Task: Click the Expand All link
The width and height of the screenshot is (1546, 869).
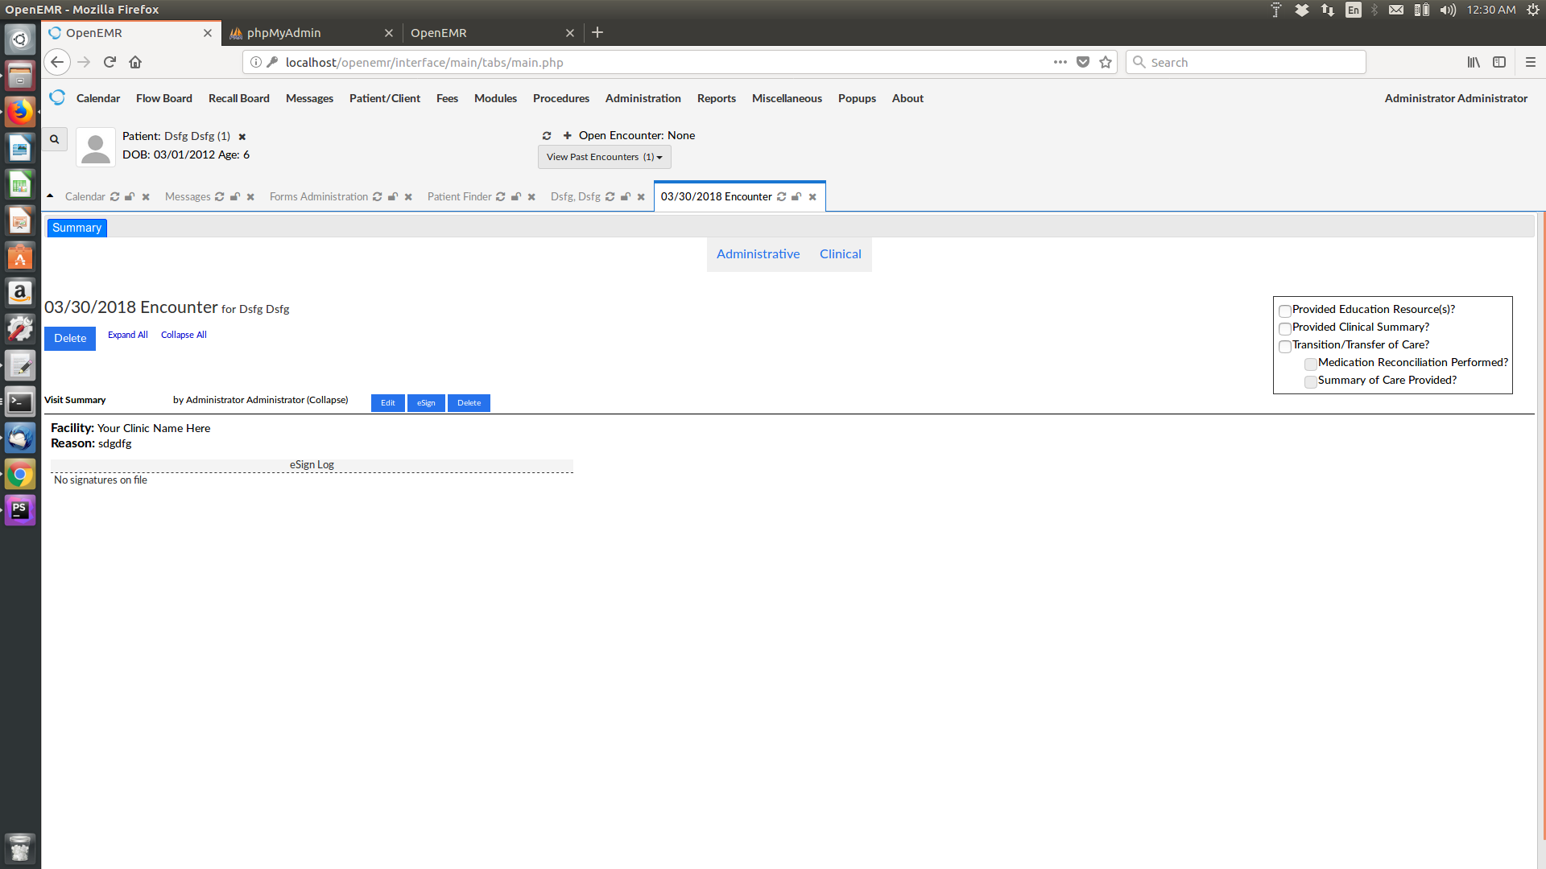Action: 128,335
